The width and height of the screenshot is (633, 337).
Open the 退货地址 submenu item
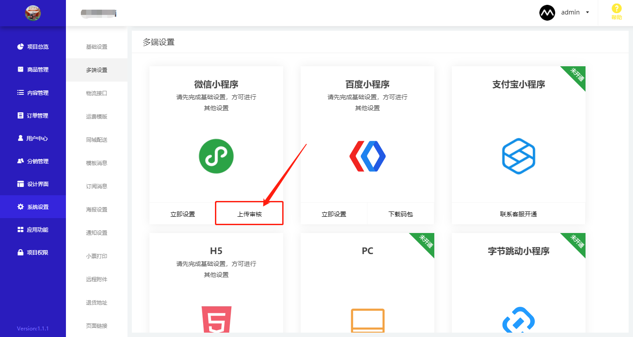(x=97, y=303)
